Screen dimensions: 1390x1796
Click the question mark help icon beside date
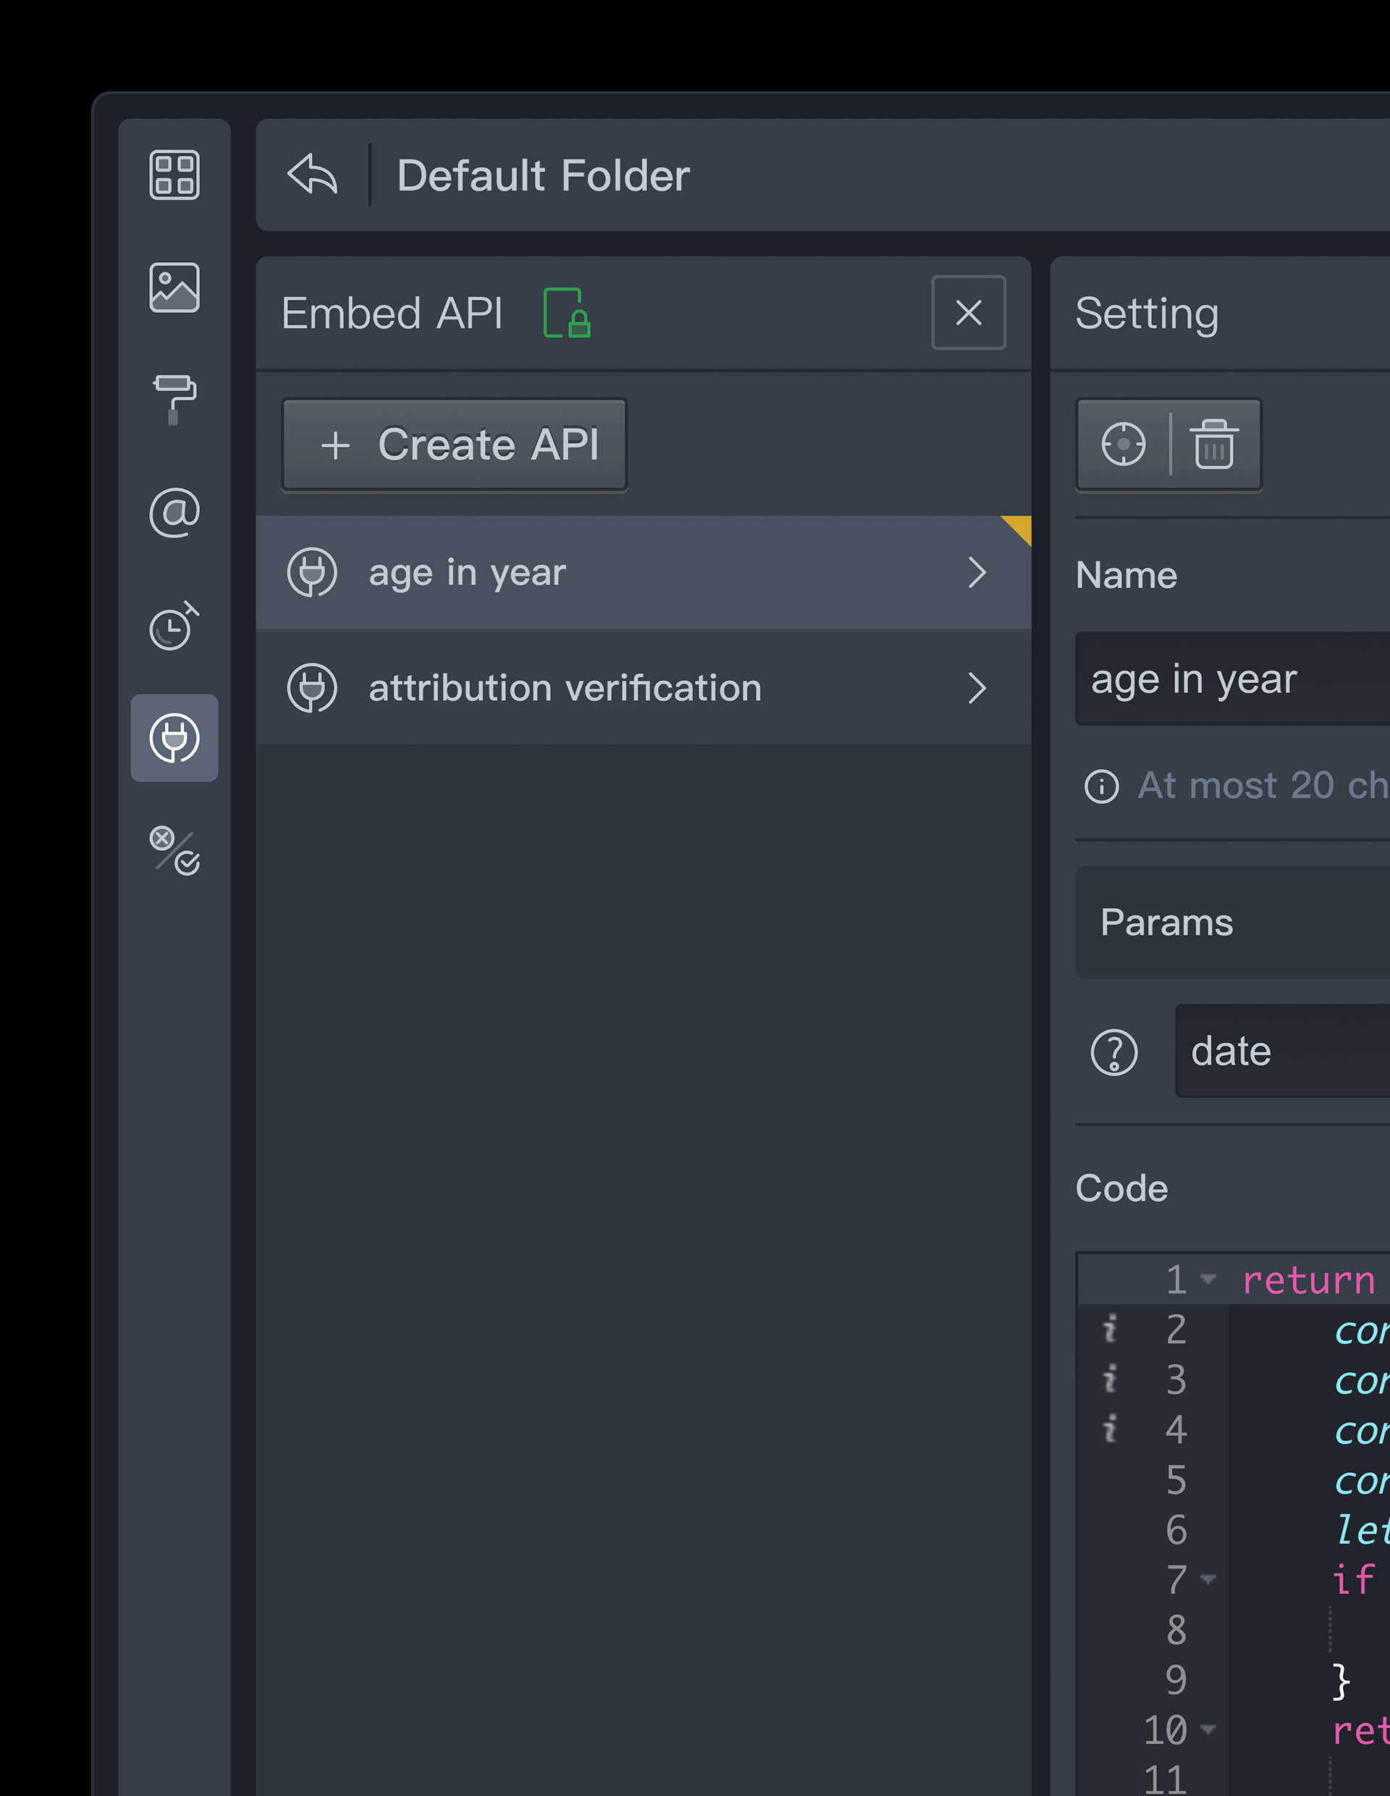pos(1113,1052)
